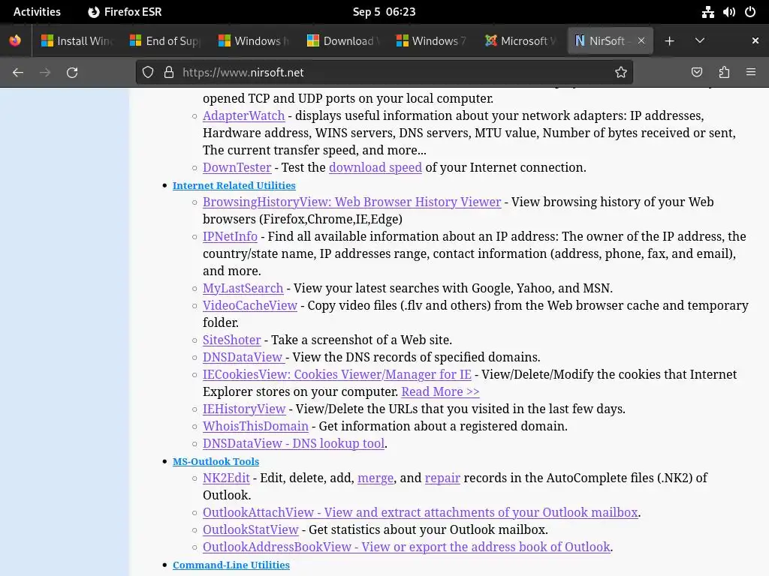Follow the download speed link
Image resolution: width=769 pixels, height=576 pixels.
coord(375,167)
